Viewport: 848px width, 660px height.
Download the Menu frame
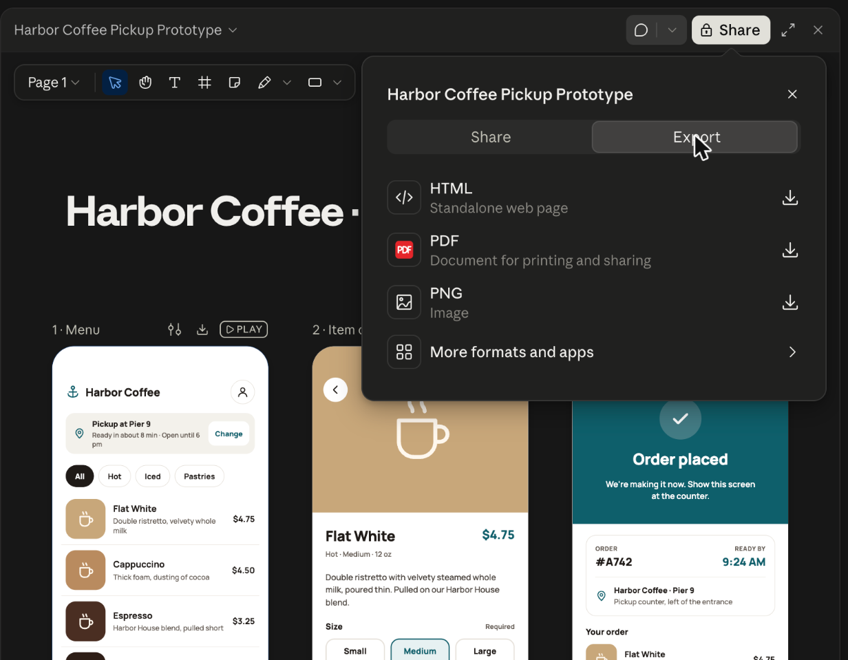(202, 330)
